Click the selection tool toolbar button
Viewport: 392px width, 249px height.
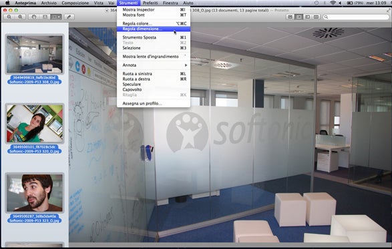coord(55,17)
